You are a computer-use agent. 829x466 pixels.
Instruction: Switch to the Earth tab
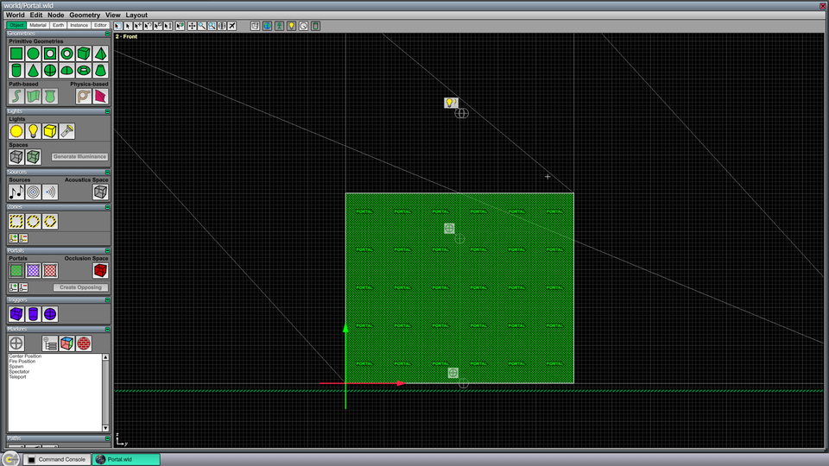(x=58, y=25)
